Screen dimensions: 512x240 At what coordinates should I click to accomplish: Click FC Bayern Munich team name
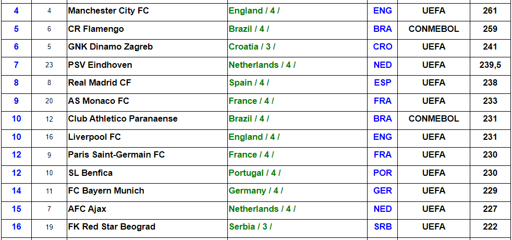click(106, 190)
